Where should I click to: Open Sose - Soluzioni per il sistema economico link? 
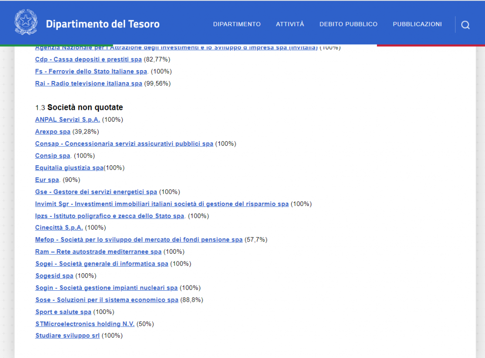click(107, 300)
